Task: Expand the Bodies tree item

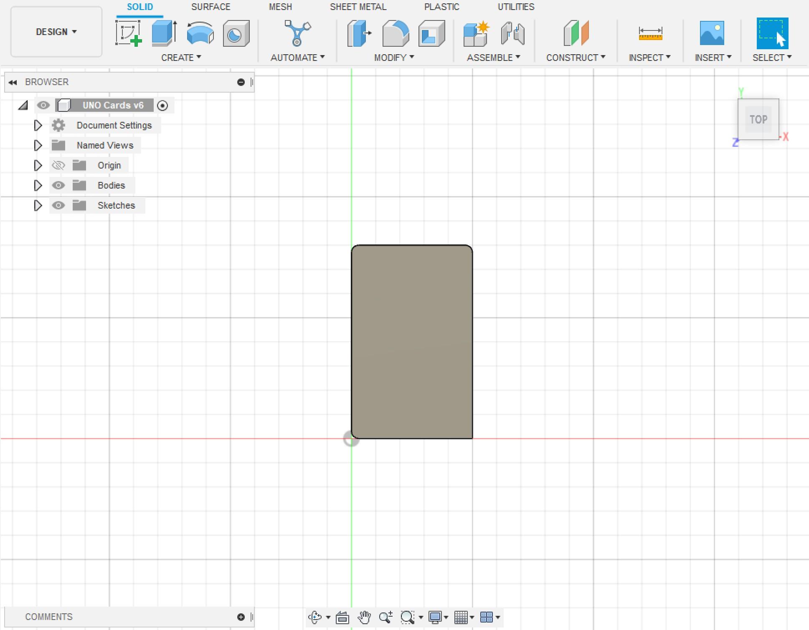Action: click(37, 185)
